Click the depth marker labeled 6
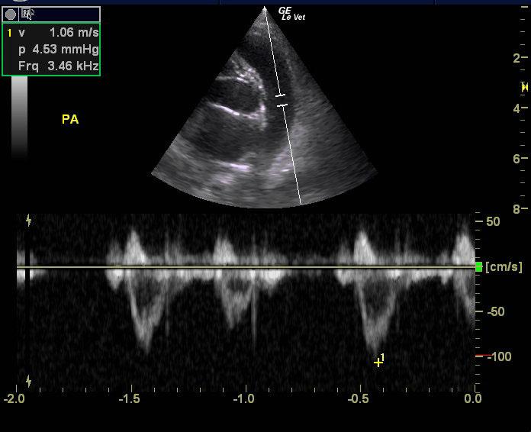 (x=517, y=159)
